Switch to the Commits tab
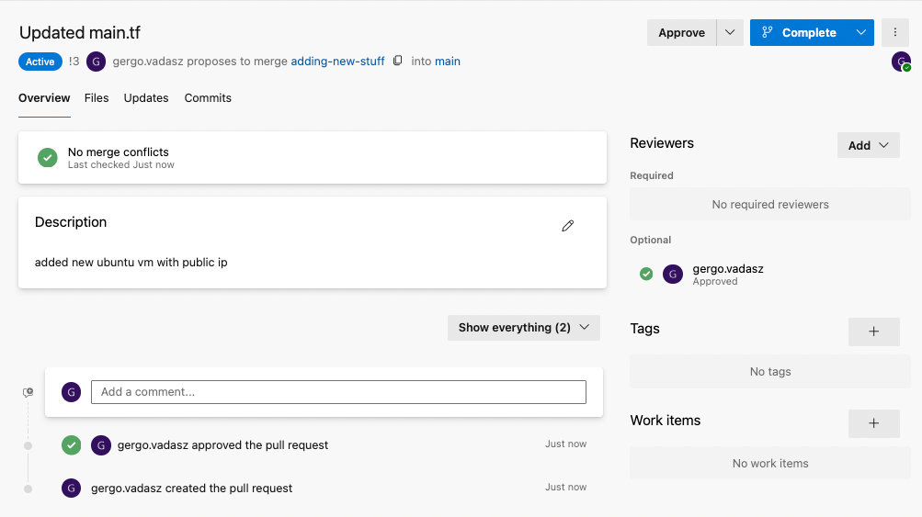The width and height of the screenshot is (922, 517). [208, 98]
